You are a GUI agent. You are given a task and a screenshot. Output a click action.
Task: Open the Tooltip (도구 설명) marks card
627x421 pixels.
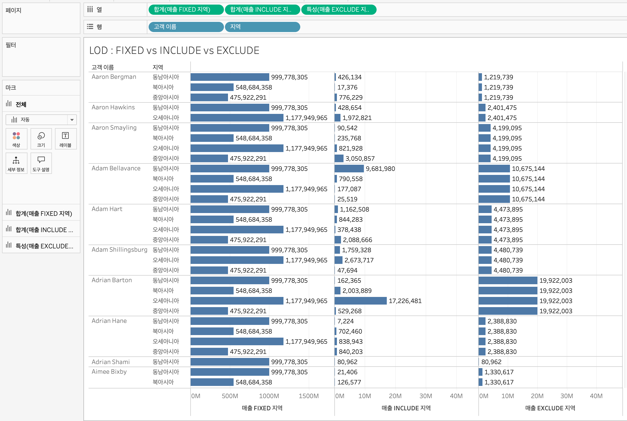[41, 163]
